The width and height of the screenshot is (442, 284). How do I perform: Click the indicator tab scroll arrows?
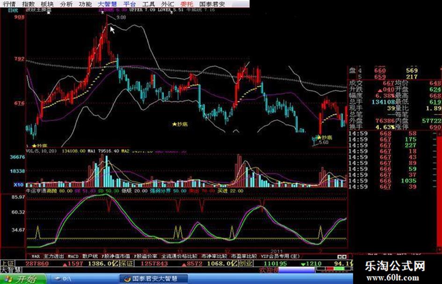(x=342, y=257)
